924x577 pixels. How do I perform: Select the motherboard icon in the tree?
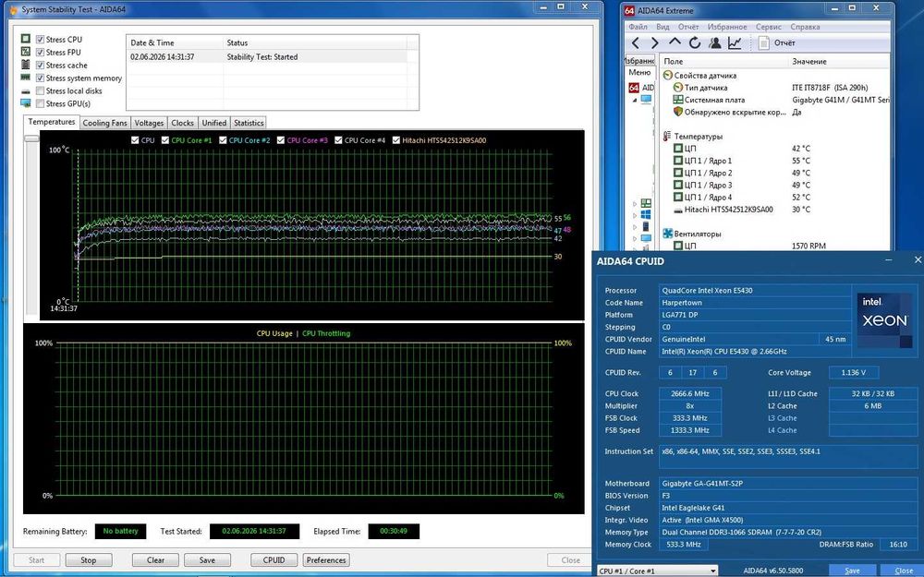647,203
